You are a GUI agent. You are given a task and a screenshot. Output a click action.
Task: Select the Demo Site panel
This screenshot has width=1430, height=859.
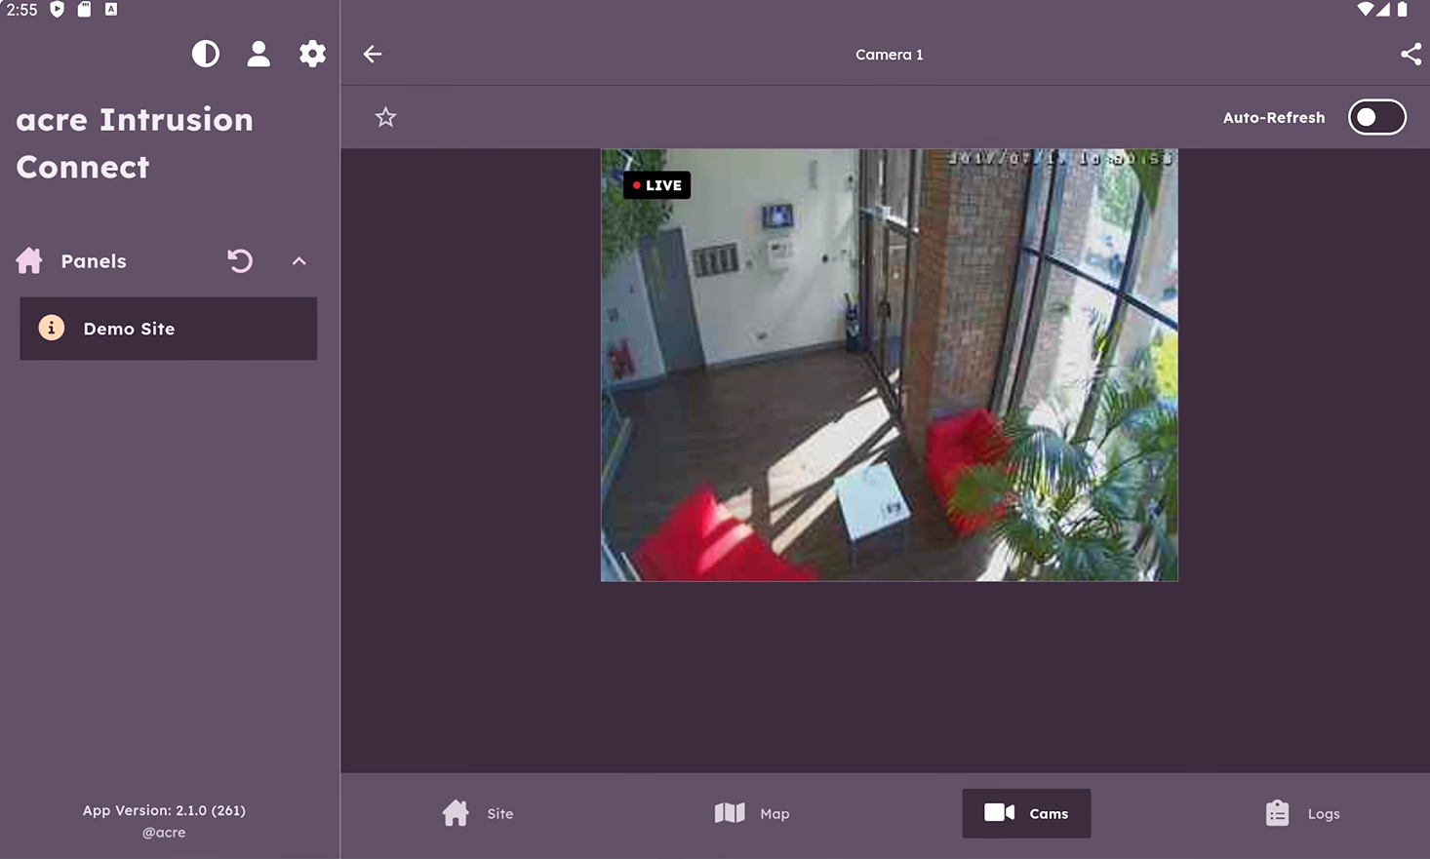pyautogui.click(x=168, y=329)
